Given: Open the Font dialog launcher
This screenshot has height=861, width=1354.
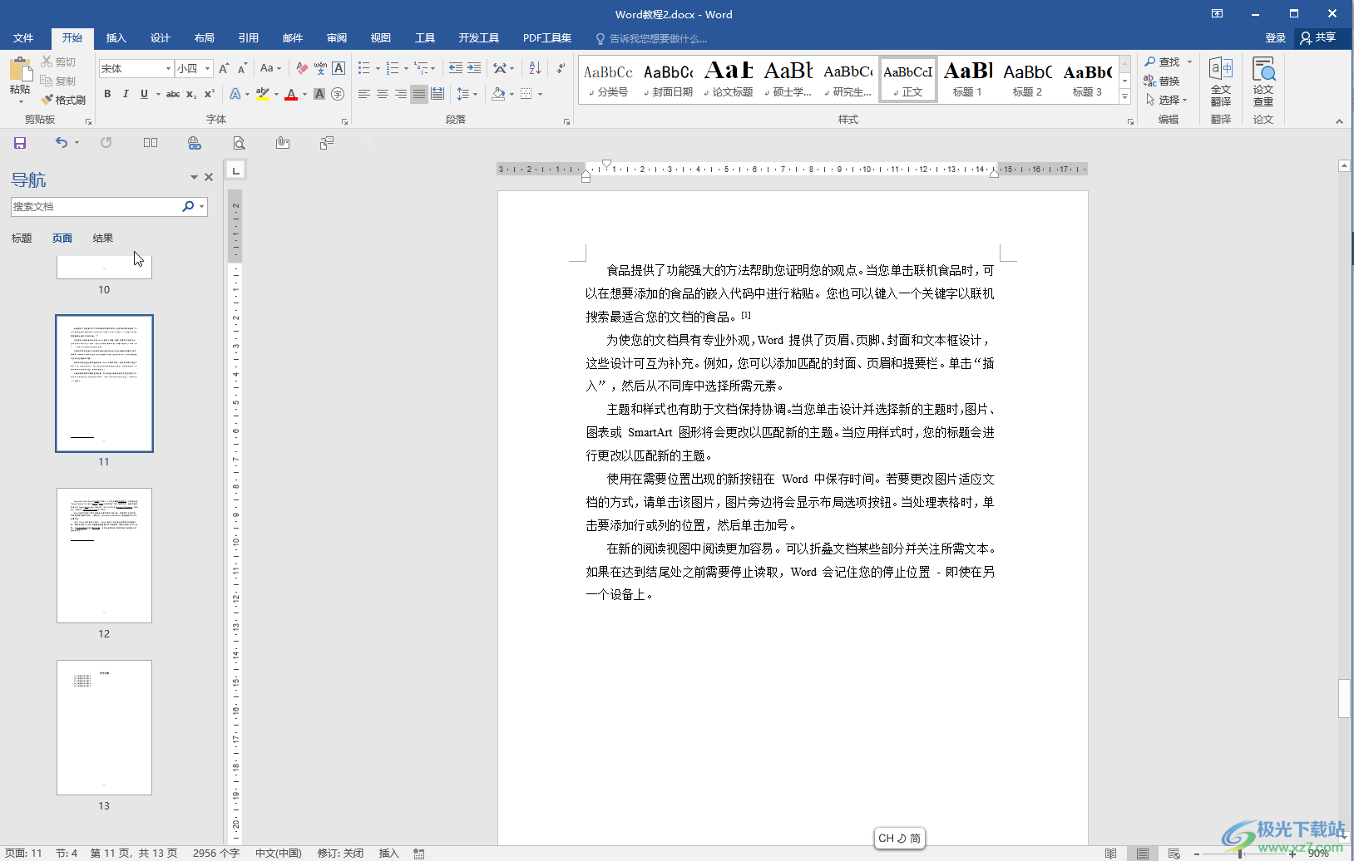Looking at the screenshot, I should (x=344, y=121).
